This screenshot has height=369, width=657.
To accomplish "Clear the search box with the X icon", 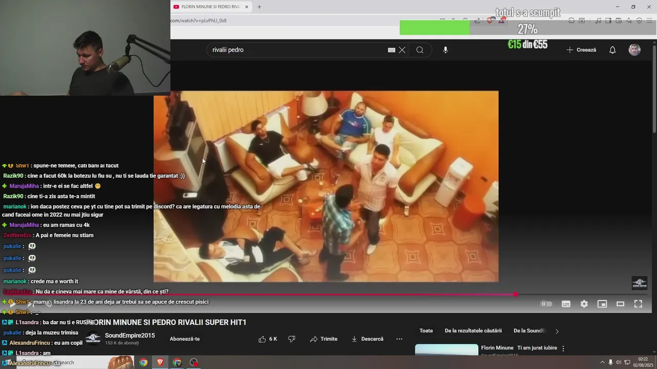I will [402, 50].
